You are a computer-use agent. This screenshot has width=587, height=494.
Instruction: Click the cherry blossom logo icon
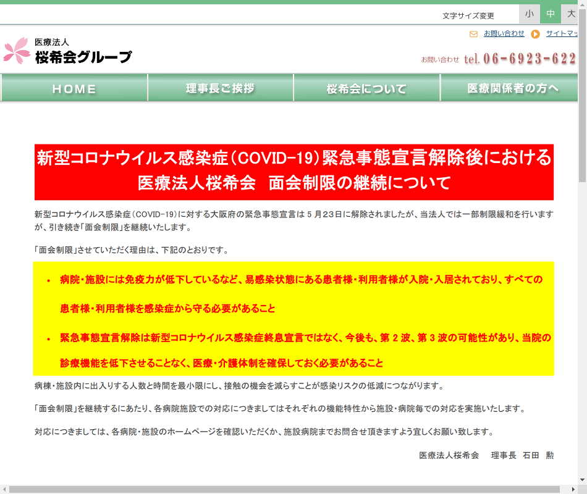(x=17, y=51)
